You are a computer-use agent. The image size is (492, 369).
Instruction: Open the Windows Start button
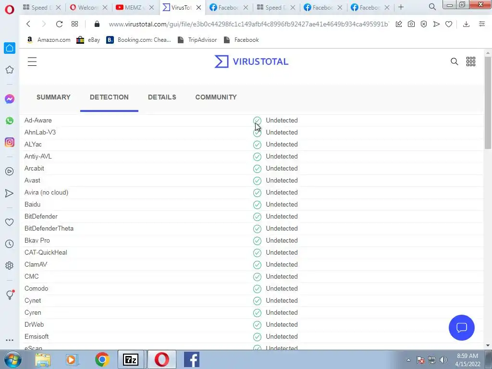[13, 359]
